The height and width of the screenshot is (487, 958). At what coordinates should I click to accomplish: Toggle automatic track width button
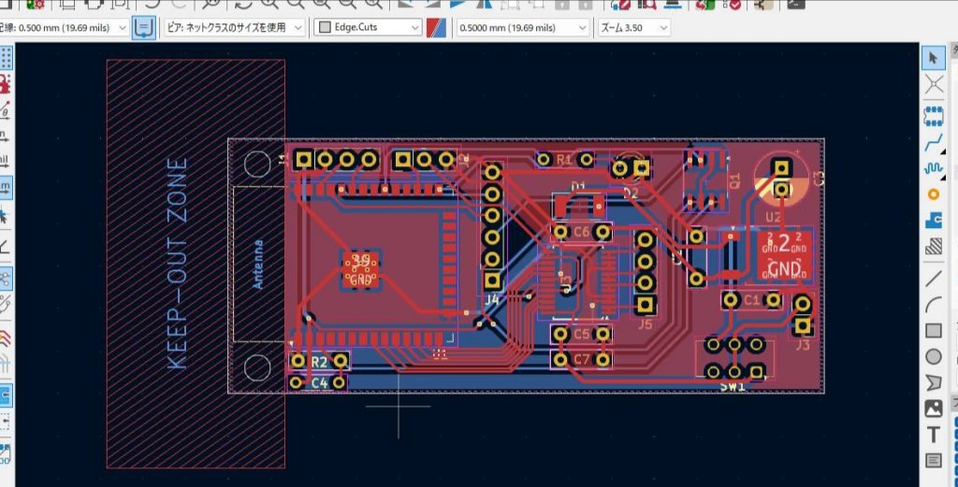click(x=144, y=27)
